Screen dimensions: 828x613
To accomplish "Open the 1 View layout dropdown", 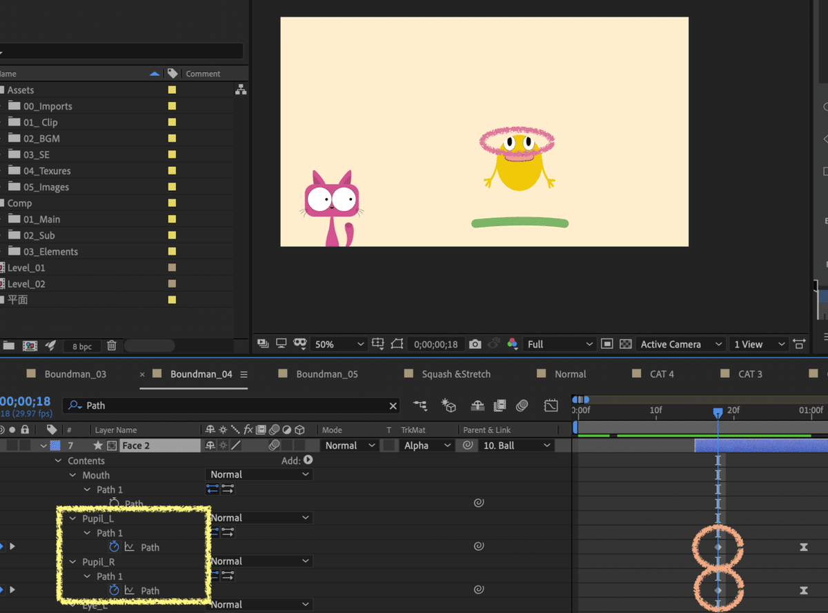I will coord(759,344).
